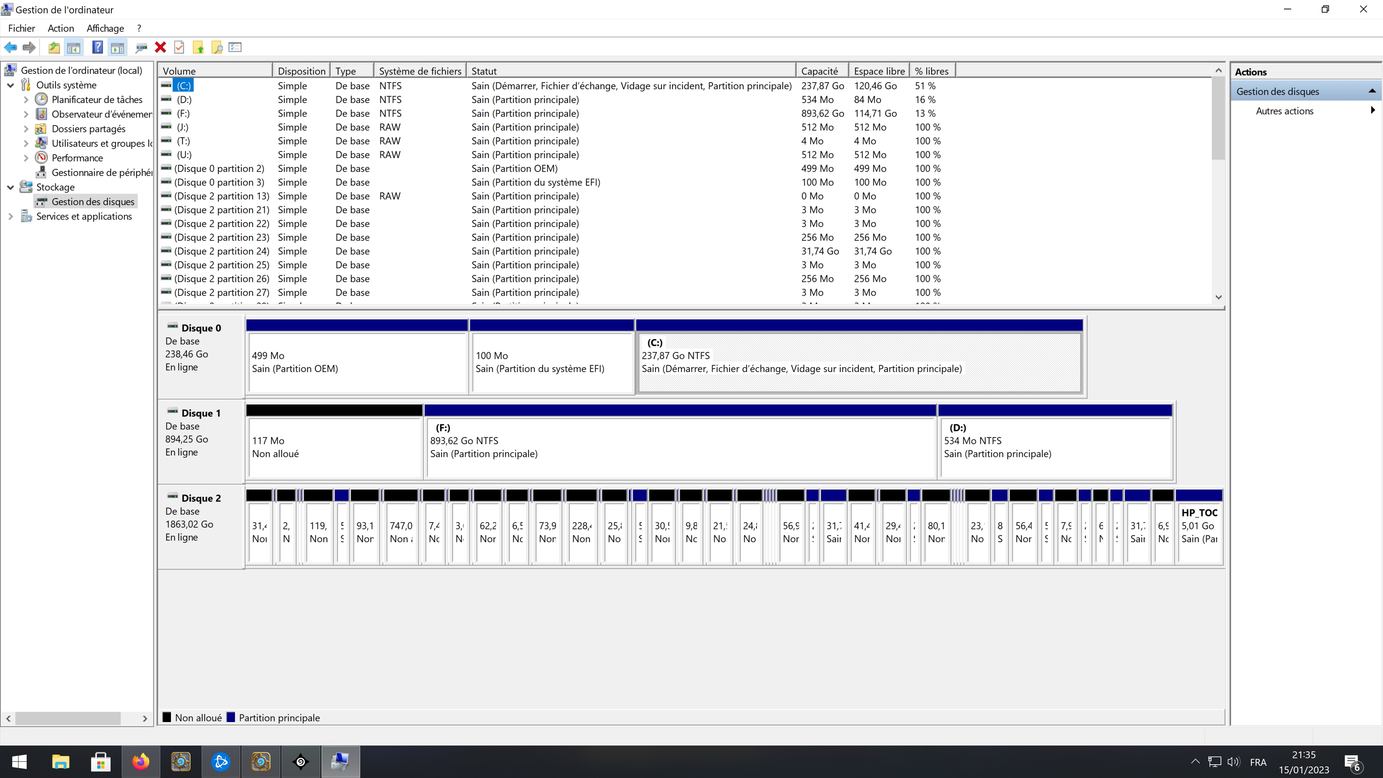Screen dimensions: 1383x778
Task: Open the Action menu
Action: 61,28
